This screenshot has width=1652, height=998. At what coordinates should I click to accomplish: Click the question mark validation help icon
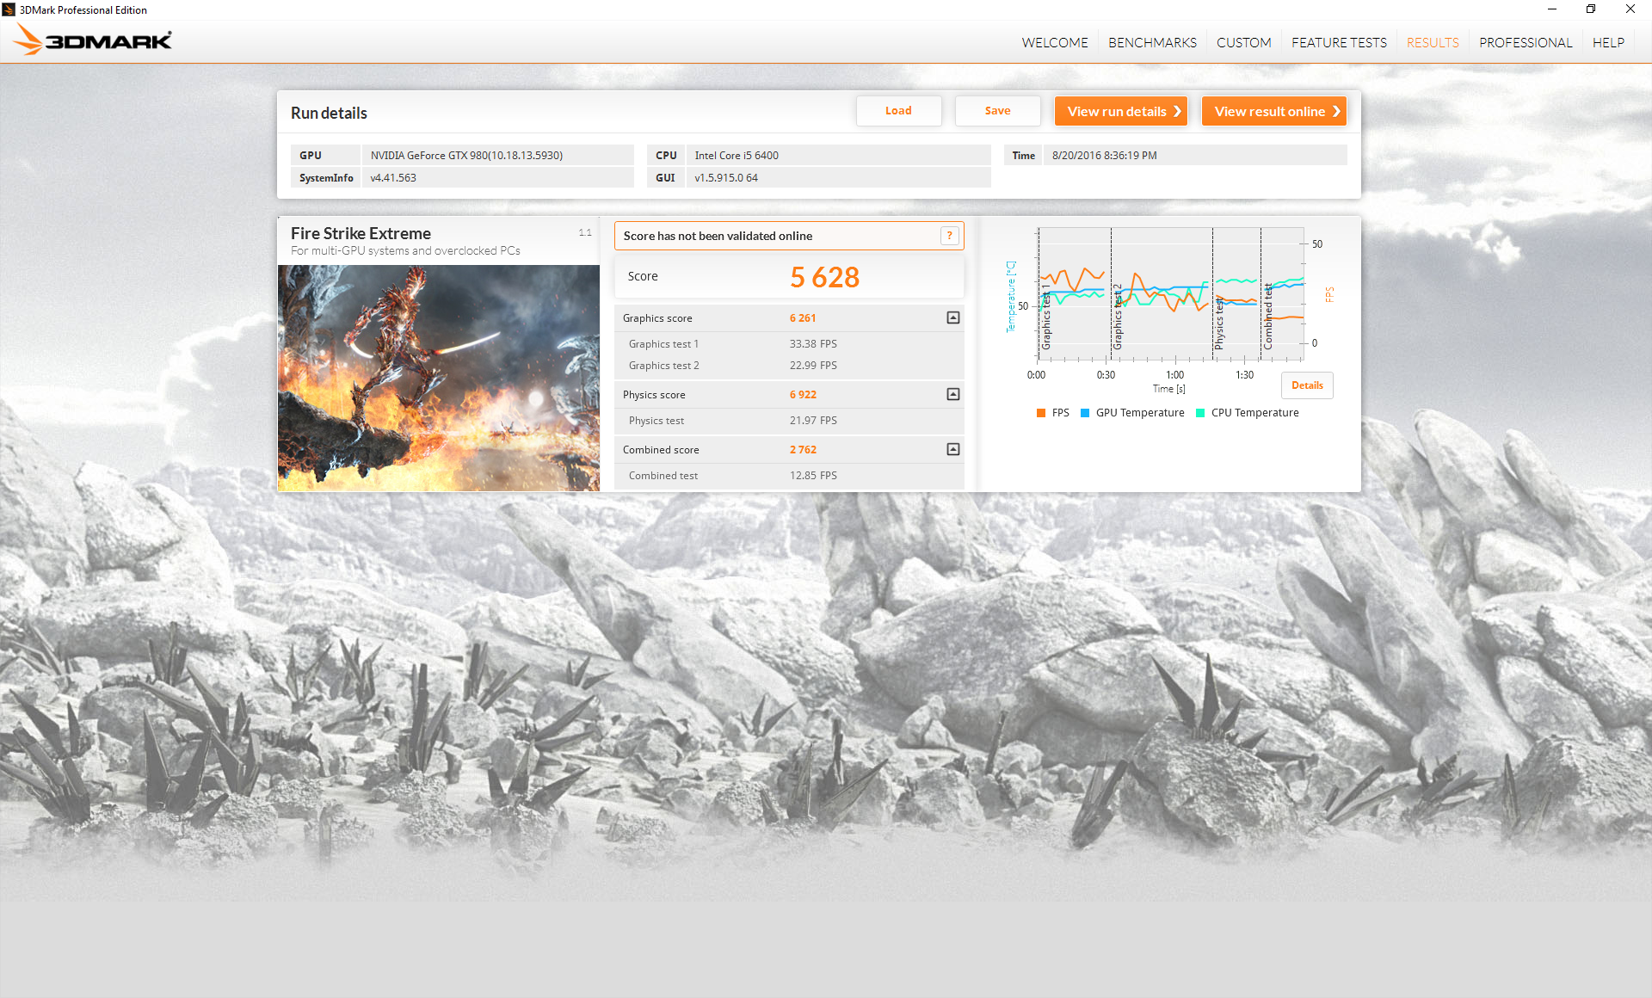point(950,236)
